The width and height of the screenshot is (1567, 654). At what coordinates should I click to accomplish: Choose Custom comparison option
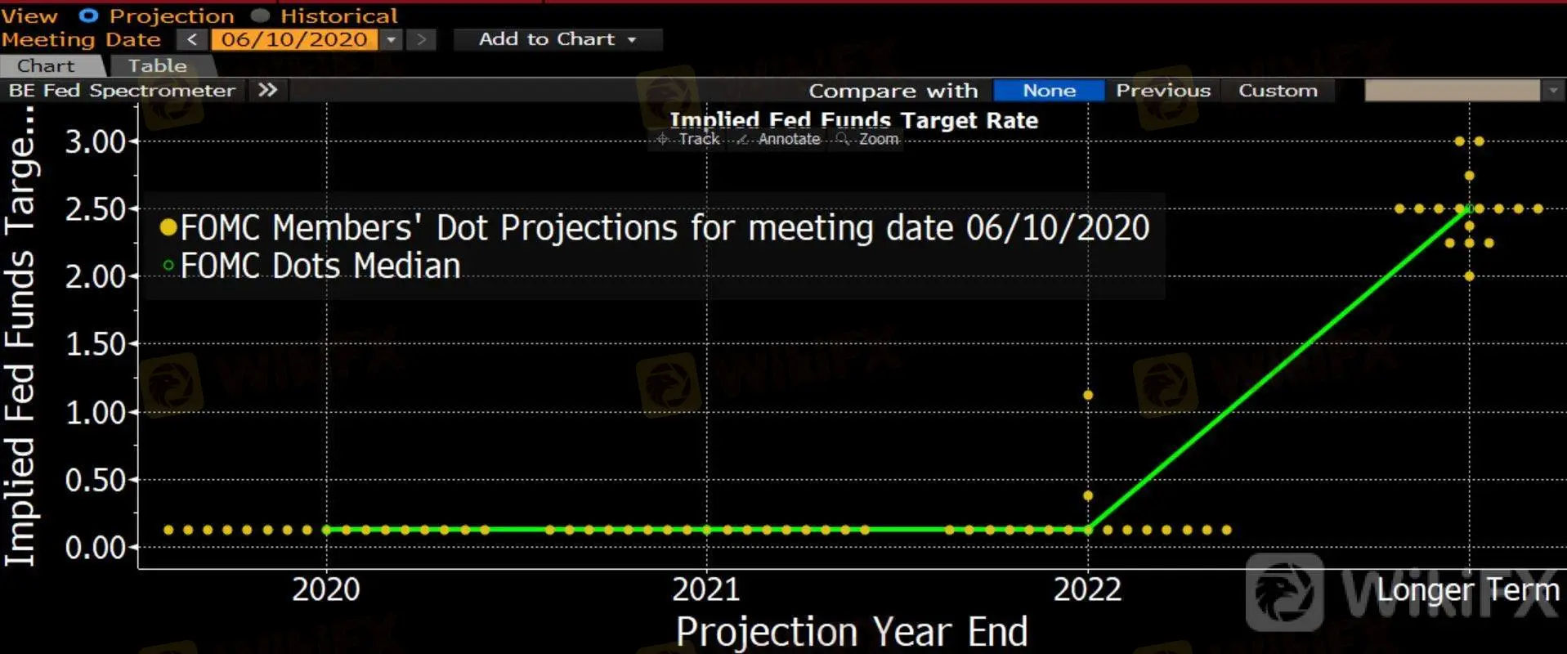1278,90
